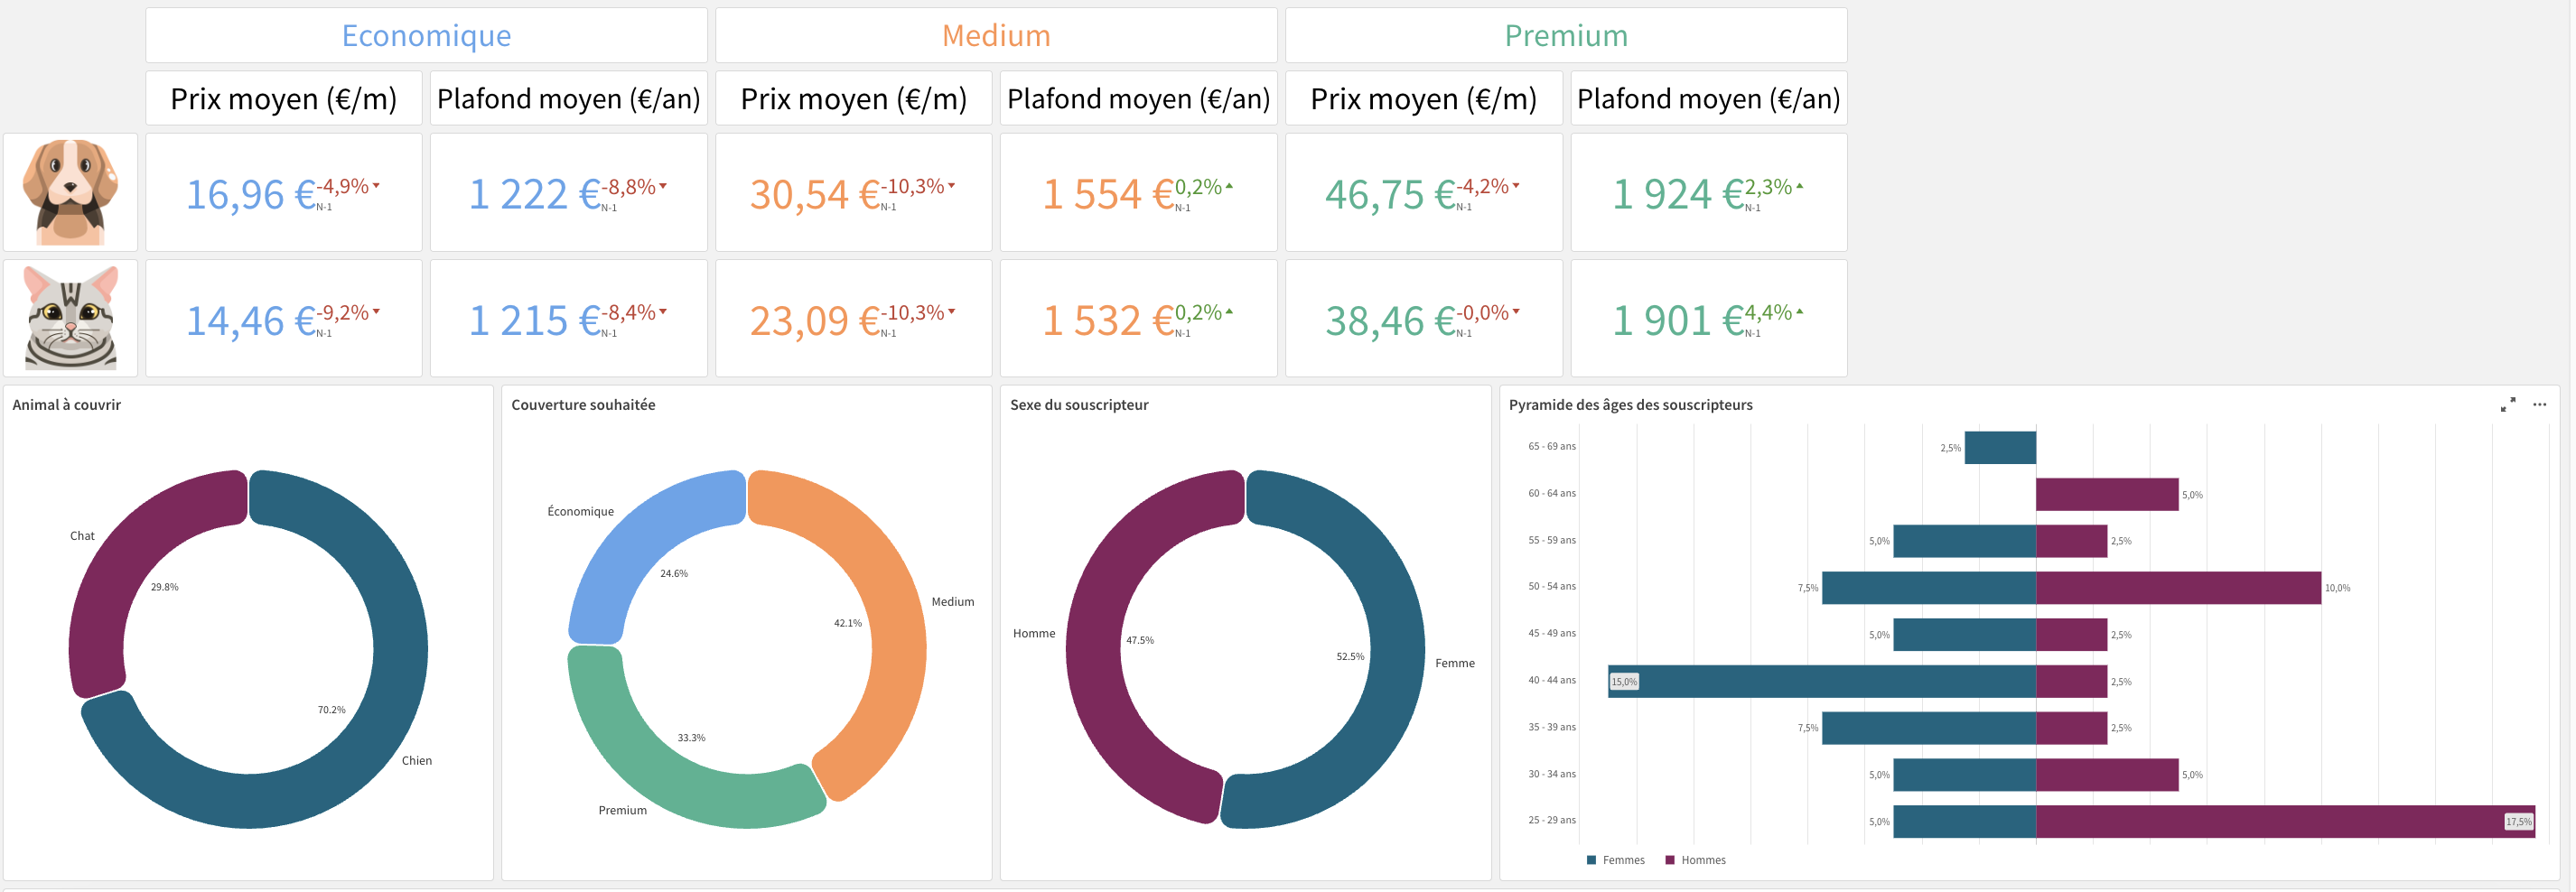Click the '50 - 54 ans' axis label
The height and width of the screenshot is (892, 2576).
[x=1551, y=586]
